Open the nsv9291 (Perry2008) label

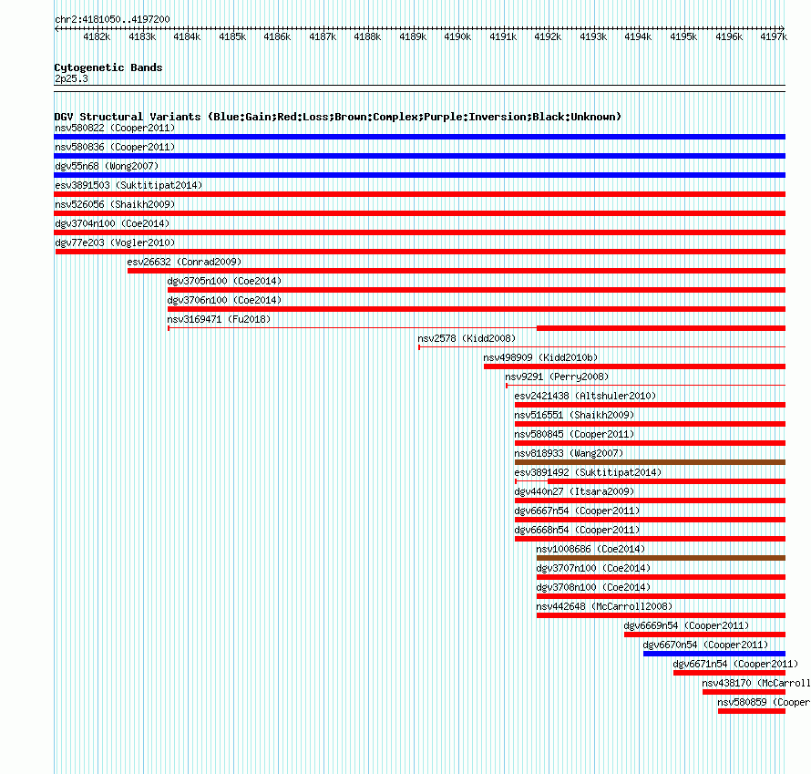pyautogui.click(x=557, y=377)
